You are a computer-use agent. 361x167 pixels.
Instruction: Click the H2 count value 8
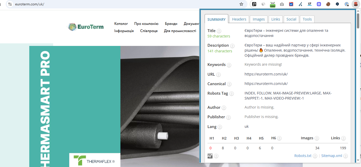point(223,148)
